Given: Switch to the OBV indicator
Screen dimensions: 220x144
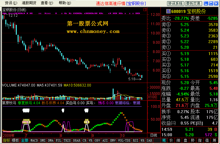Looking at the screenshot, I should pyautogui.click(x=97, y=140).
